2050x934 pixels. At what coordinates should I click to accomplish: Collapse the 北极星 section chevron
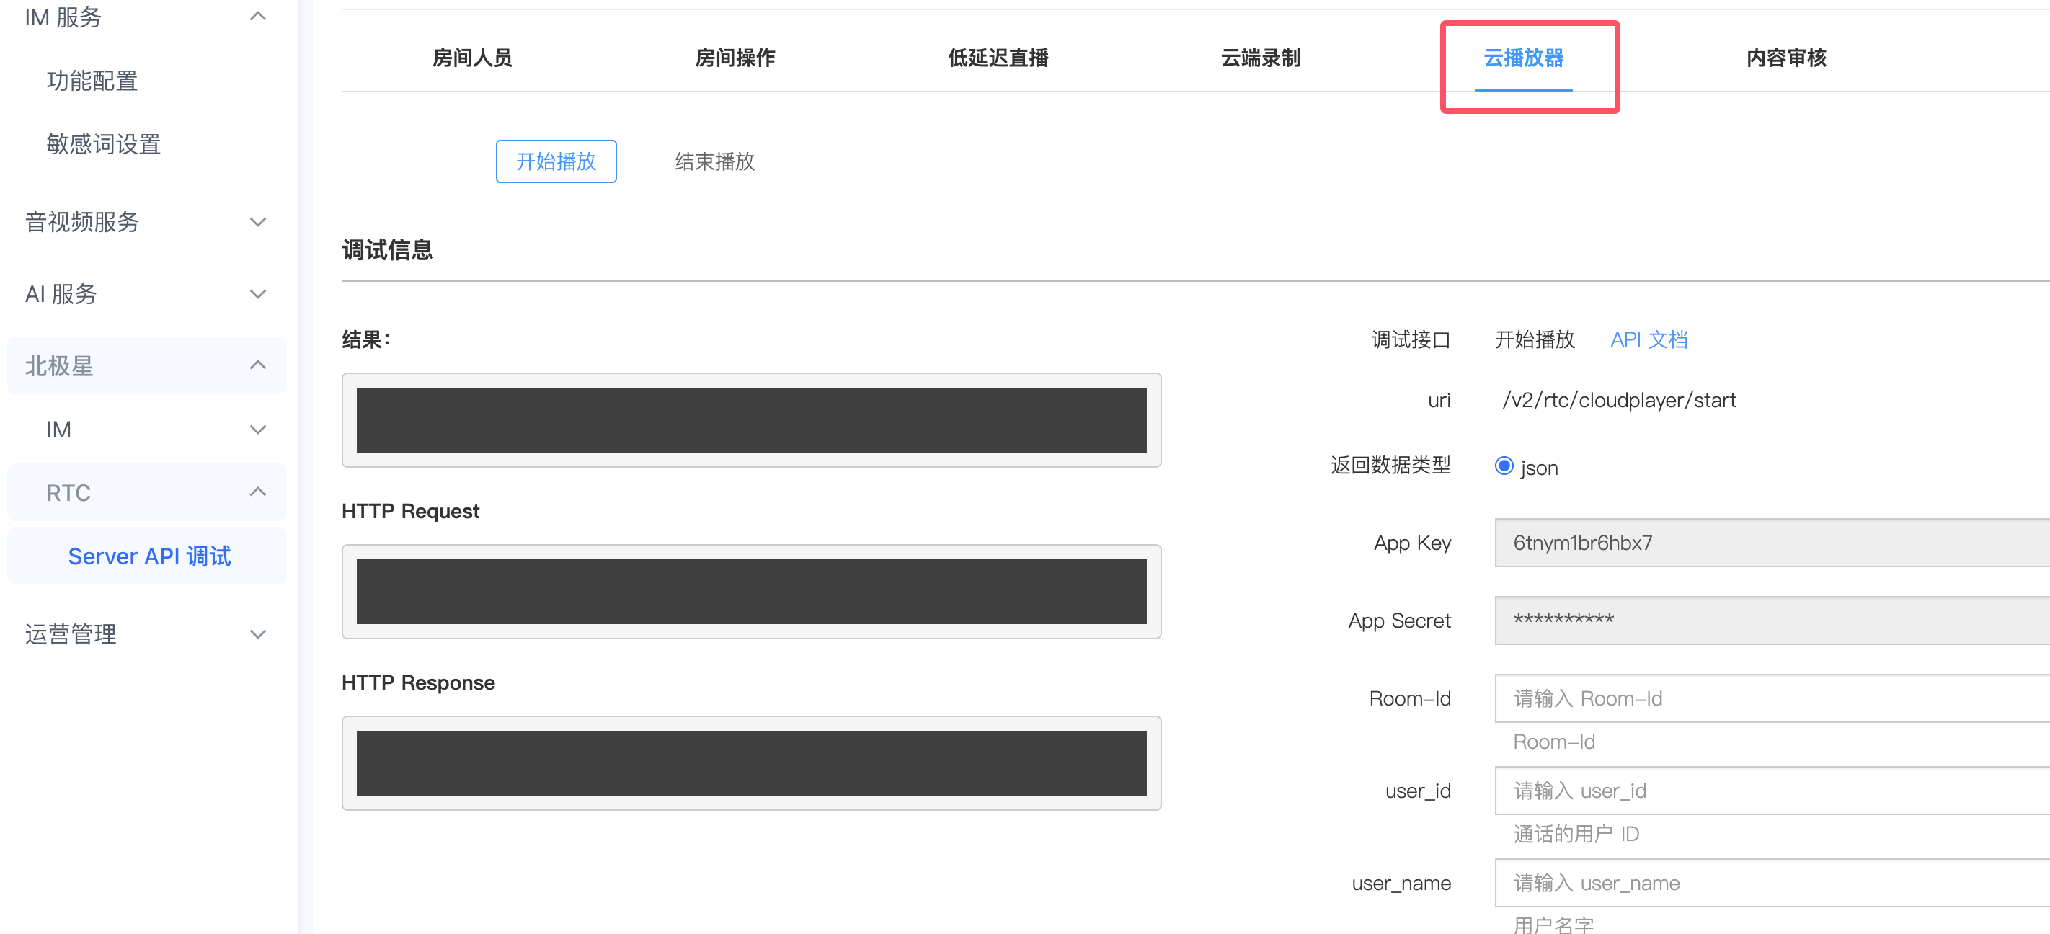click(258, 365)
